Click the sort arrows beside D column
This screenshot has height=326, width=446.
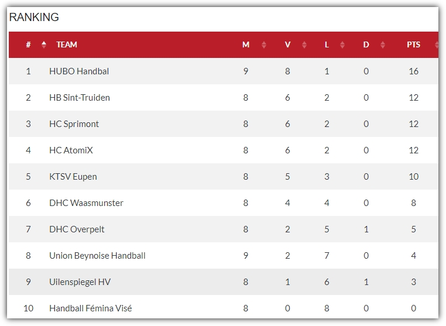tap(383, 44)
